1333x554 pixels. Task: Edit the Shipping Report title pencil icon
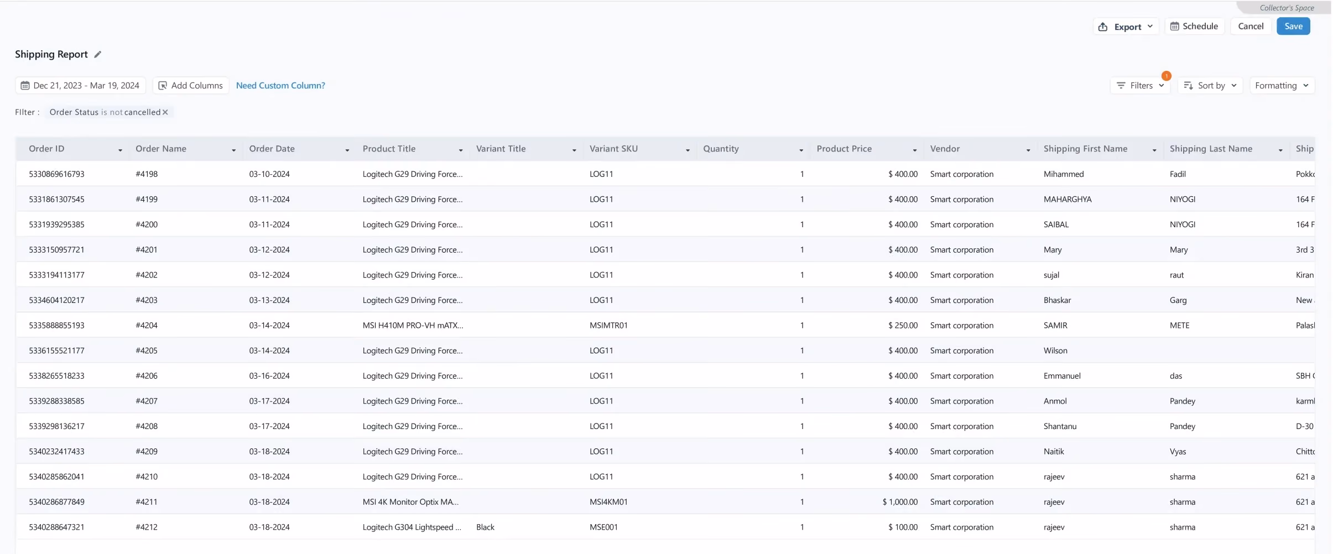tap(98, 54)
